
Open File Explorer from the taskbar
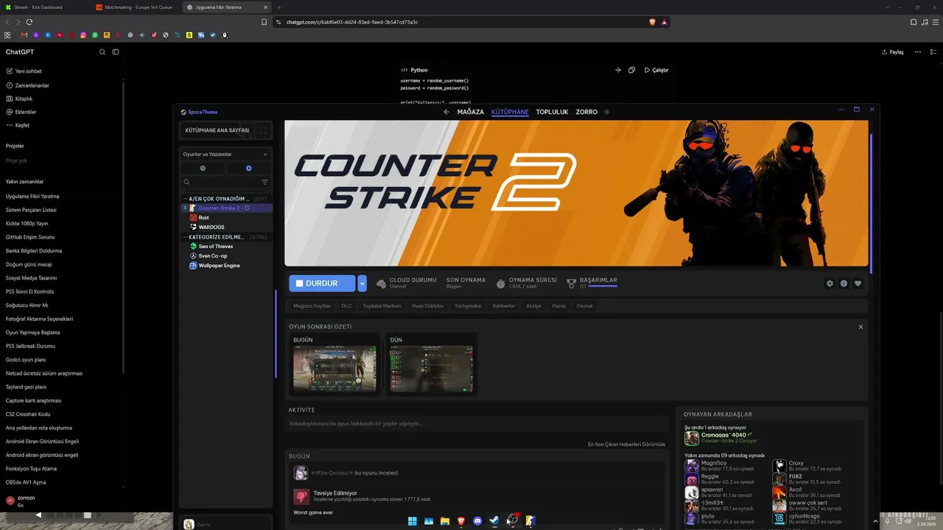click(445, 520)
